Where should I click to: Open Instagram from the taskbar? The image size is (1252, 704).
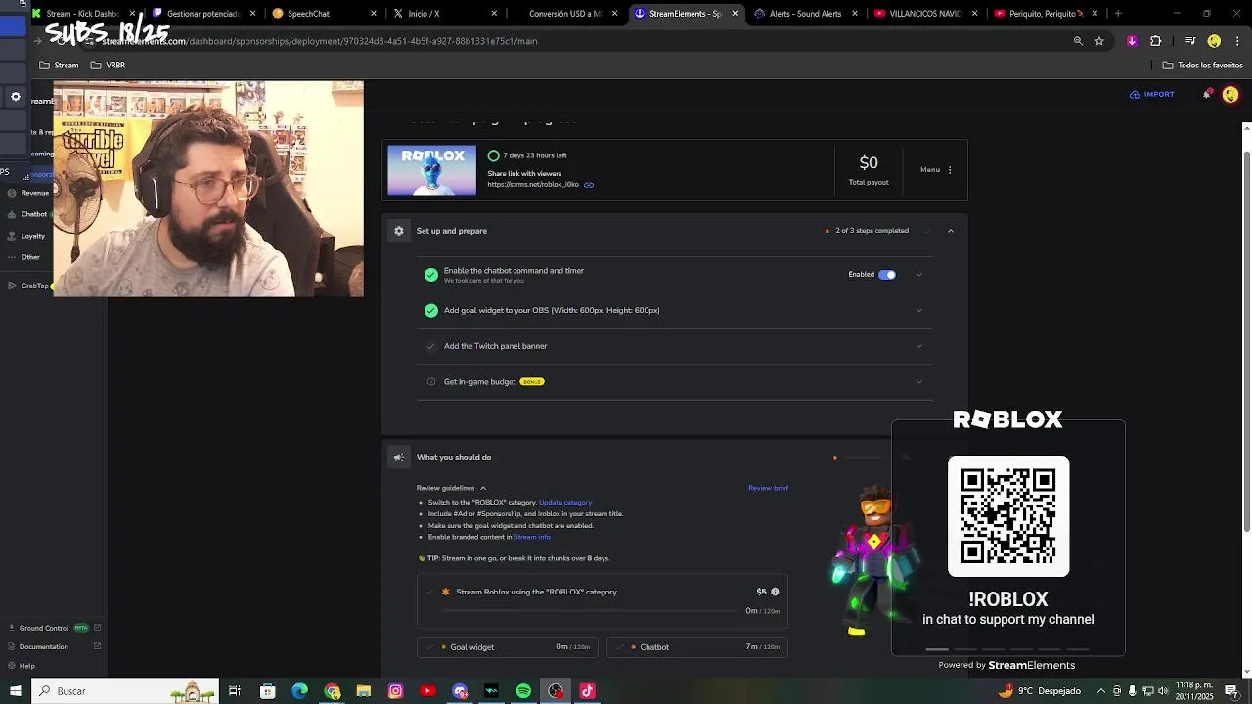point(395,691)
